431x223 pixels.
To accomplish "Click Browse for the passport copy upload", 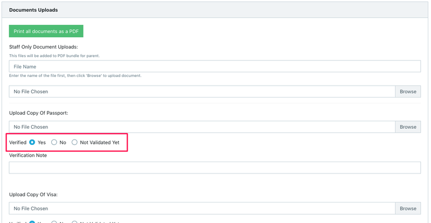I will click(x=408, y=127).
